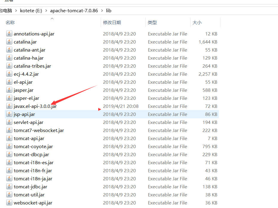Click the tomcat-coyote.jar file icon
The height and width of the screenshot is (208, 278).
click(x=9, y=146)
